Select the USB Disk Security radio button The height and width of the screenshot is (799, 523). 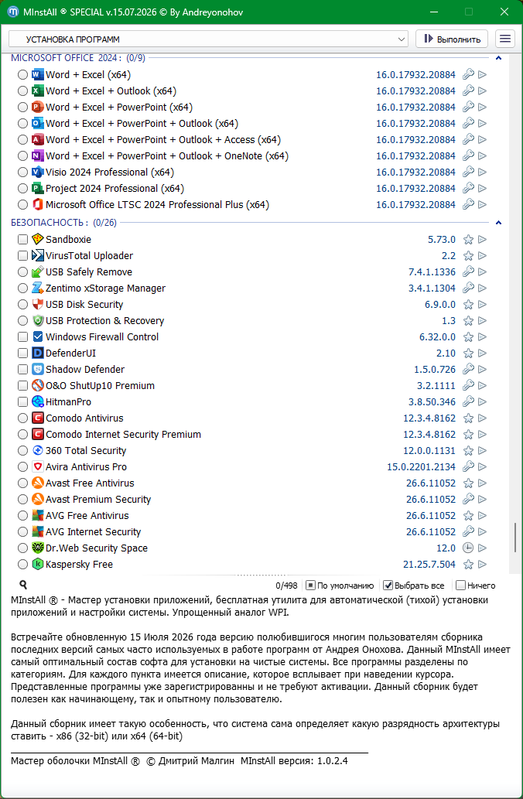[22, 305]
